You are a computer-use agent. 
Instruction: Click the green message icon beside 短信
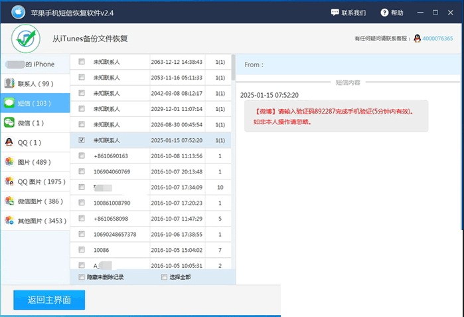click(9, 103)
